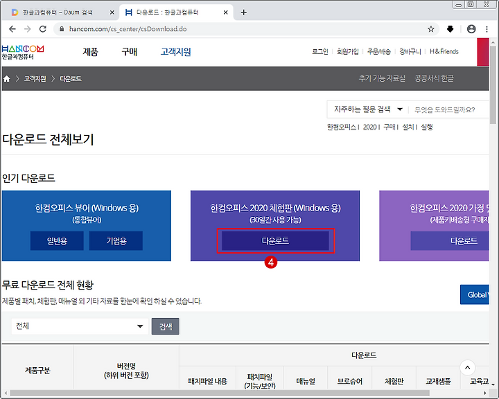Screen dimensions: 499x399
Task: Open the 장바구니 link
Action: point(410,51)
